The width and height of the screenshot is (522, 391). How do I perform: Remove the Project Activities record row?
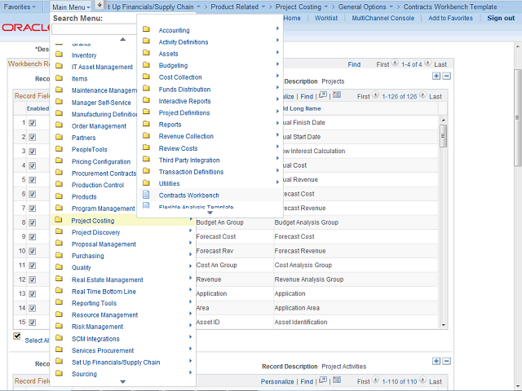pyautogui.click(x=447, y=361)
